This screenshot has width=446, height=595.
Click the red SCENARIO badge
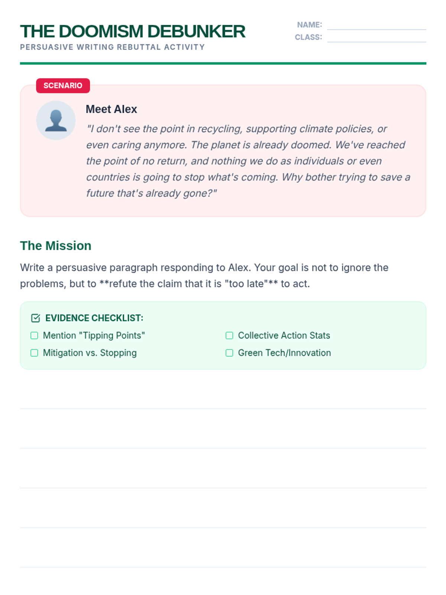(x=63, y=86)
